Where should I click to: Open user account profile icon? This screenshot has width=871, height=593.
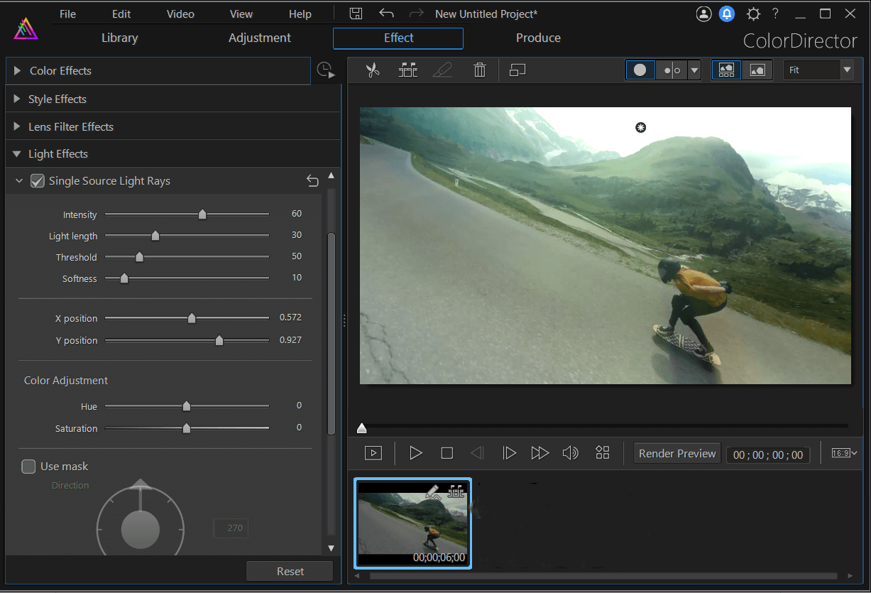point(703,13)
